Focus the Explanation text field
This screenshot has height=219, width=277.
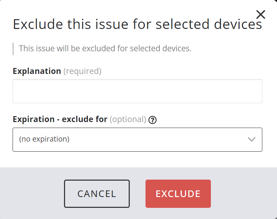click(137, 91)
